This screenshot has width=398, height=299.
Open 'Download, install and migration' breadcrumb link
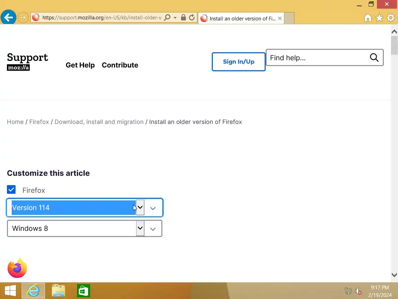[99, 122]
